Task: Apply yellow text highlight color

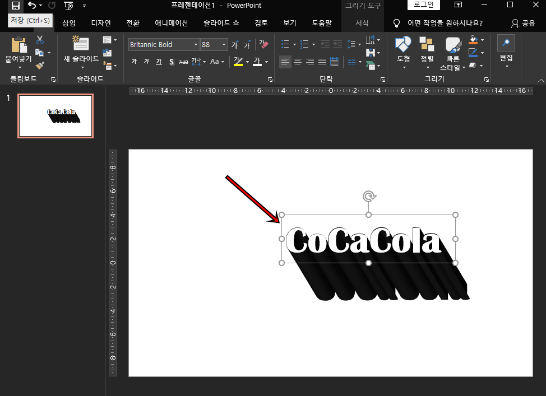Action: pyautogui.click(x=238, y=62)
